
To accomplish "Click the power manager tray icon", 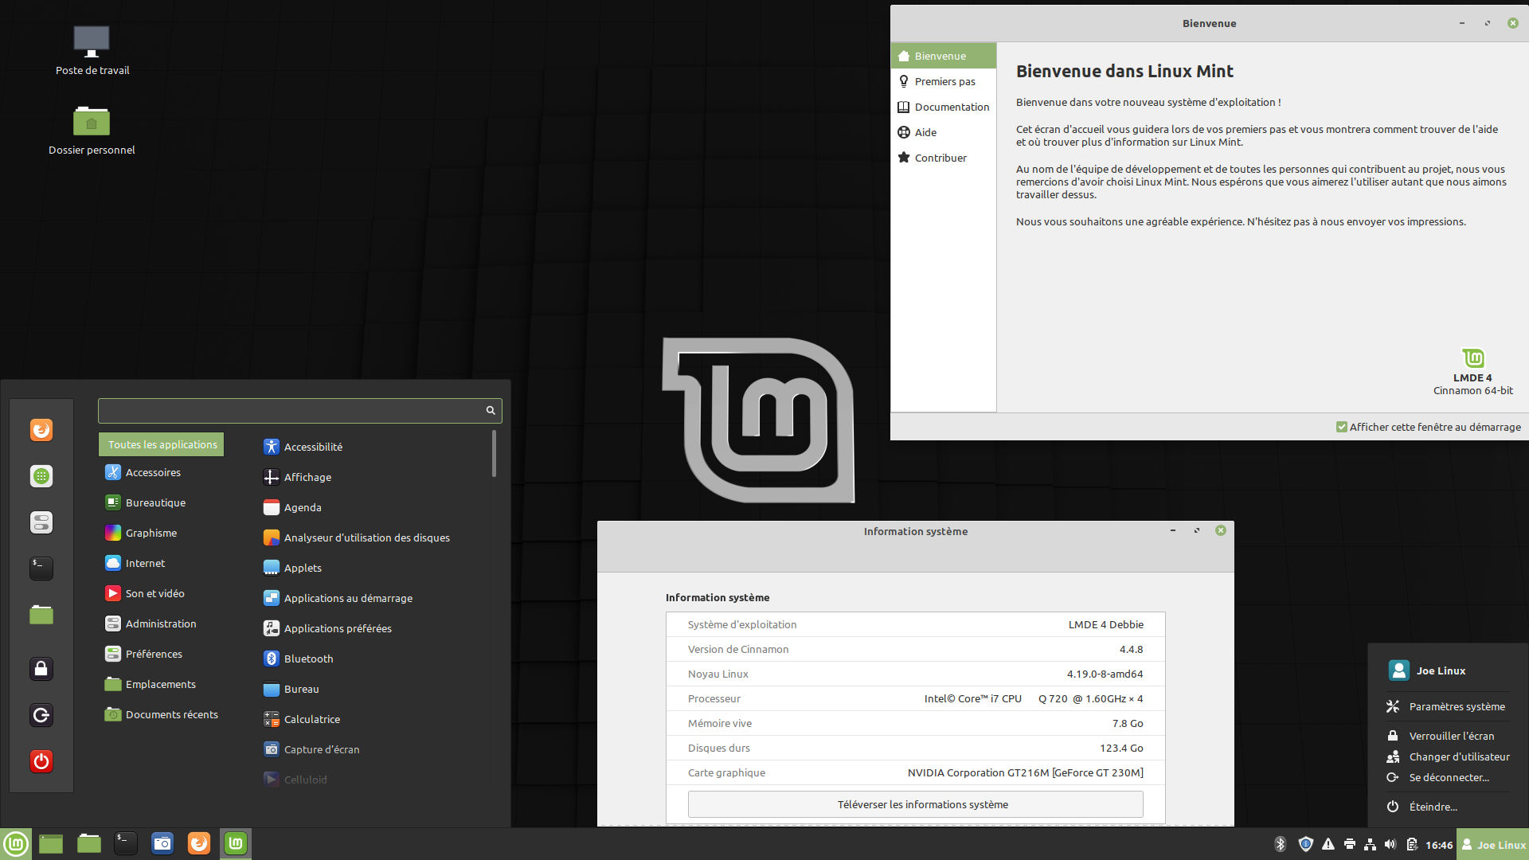I will 1411,844.
